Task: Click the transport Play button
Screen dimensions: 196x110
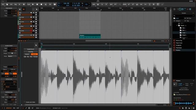Action: point(33,4)
